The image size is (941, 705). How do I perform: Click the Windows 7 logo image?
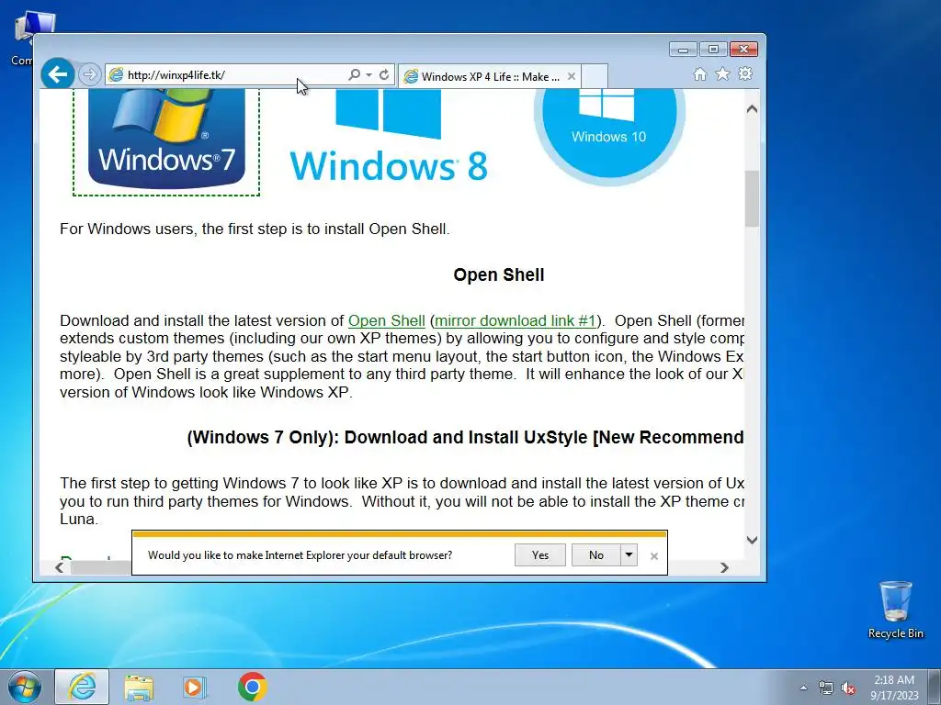(166, 140)
